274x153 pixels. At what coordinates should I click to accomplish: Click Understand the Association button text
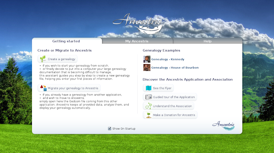pyautogui.click(x=172, y=106)
